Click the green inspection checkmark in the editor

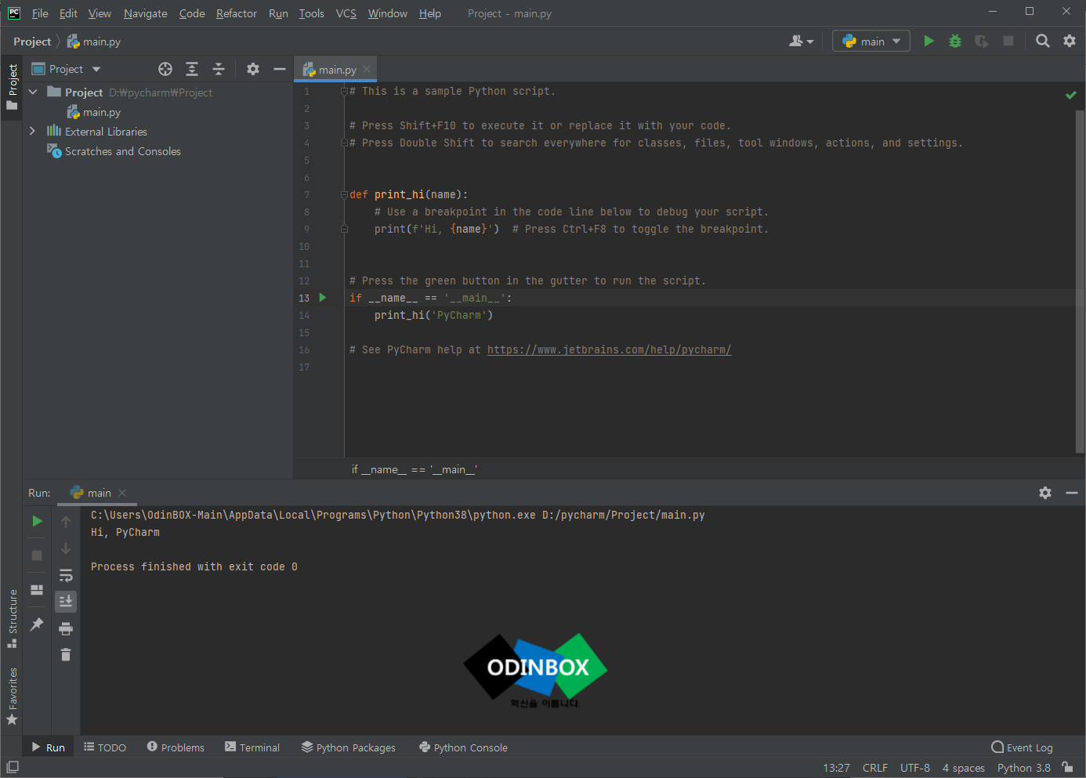coord(1070,95)
